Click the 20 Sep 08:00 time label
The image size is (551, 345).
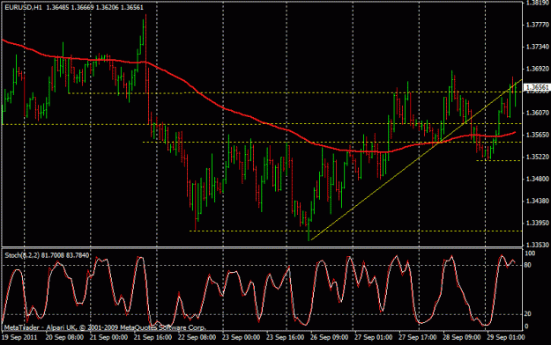(x=64, y=337)
